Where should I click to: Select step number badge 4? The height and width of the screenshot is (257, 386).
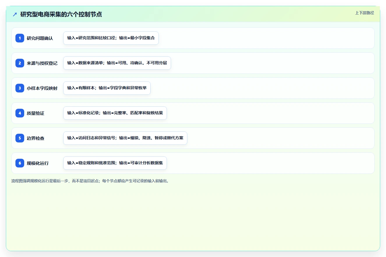20,113
